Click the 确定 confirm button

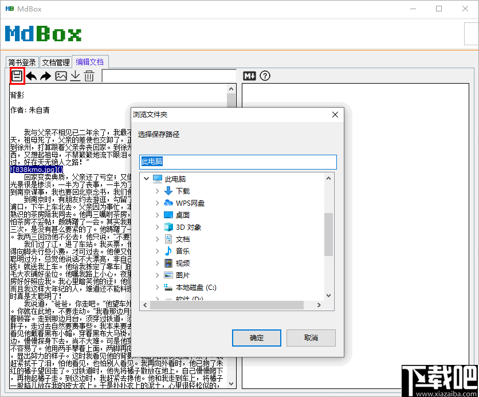coord(256,338)
